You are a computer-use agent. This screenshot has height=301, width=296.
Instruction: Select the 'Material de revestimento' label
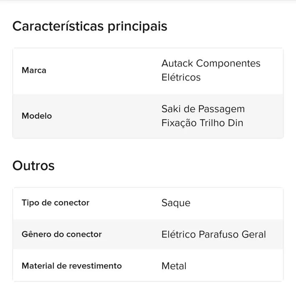click(71, 266)
